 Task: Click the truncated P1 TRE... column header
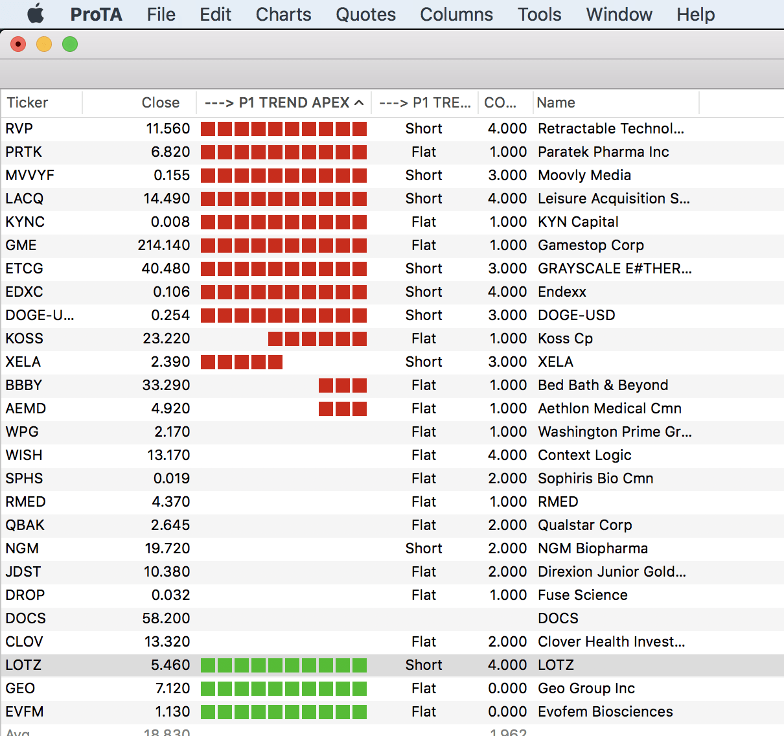pos(424,102)
